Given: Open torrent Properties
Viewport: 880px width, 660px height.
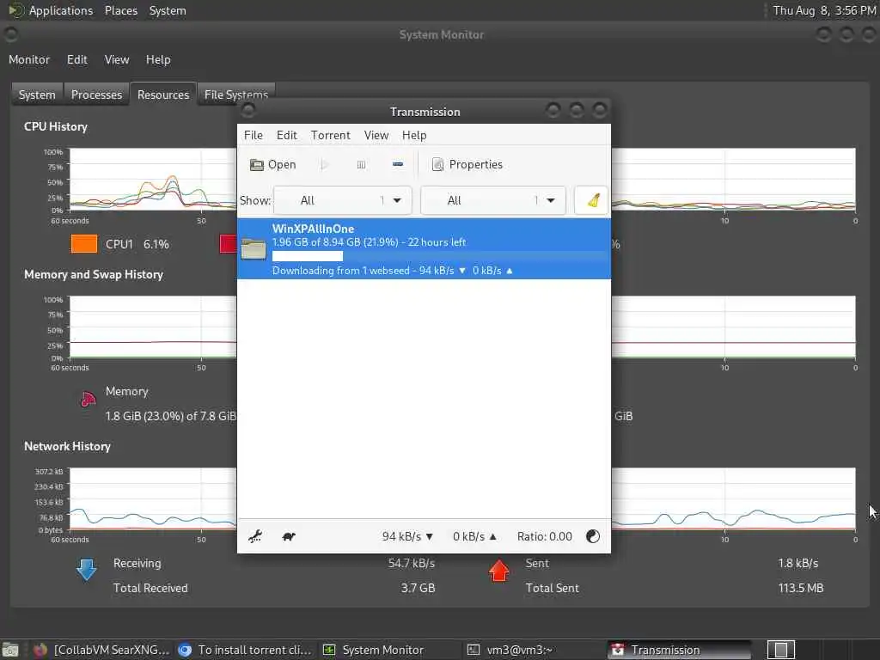Looking at the screenshot, I should click(x=467, y=164).
